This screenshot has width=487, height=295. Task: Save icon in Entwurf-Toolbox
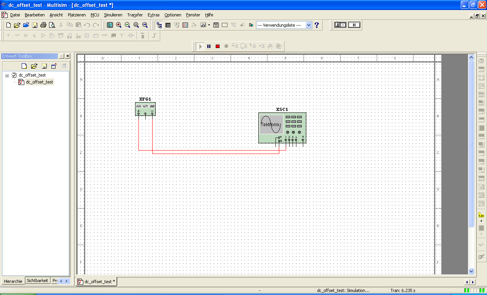pyautogui.click(x=44, y=66)
